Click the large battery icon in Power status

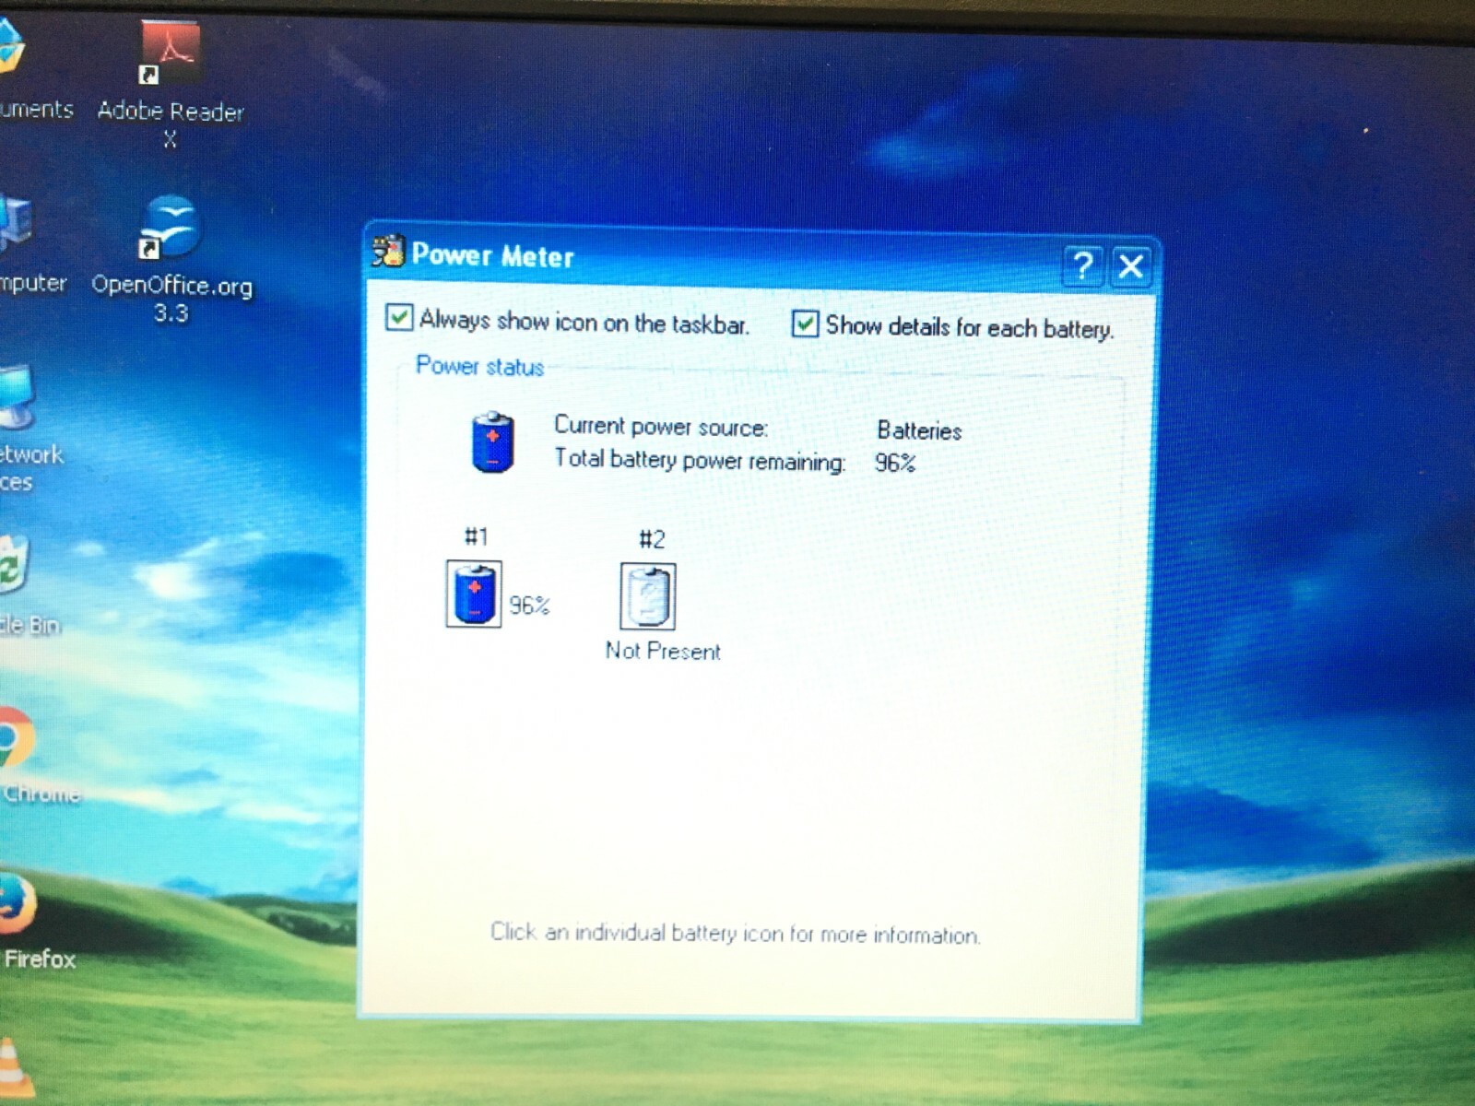coord(492,442)
